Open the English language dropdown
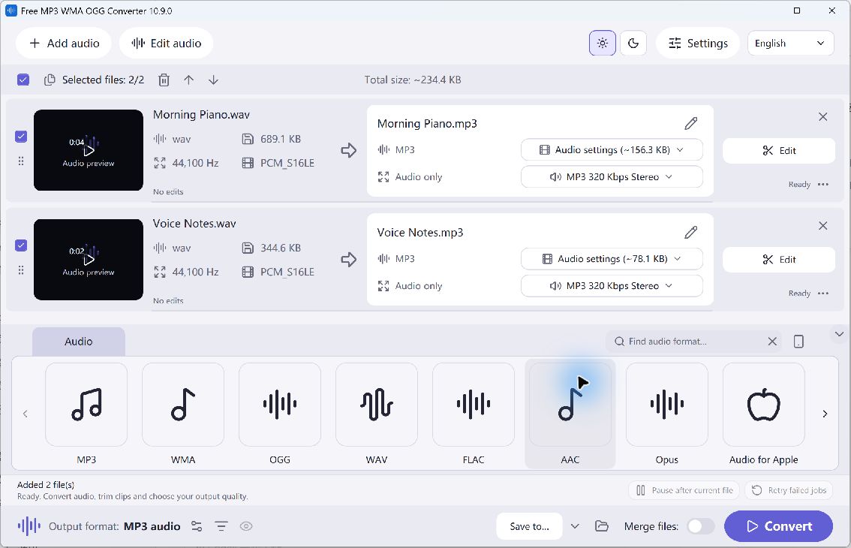 point(790,44)
